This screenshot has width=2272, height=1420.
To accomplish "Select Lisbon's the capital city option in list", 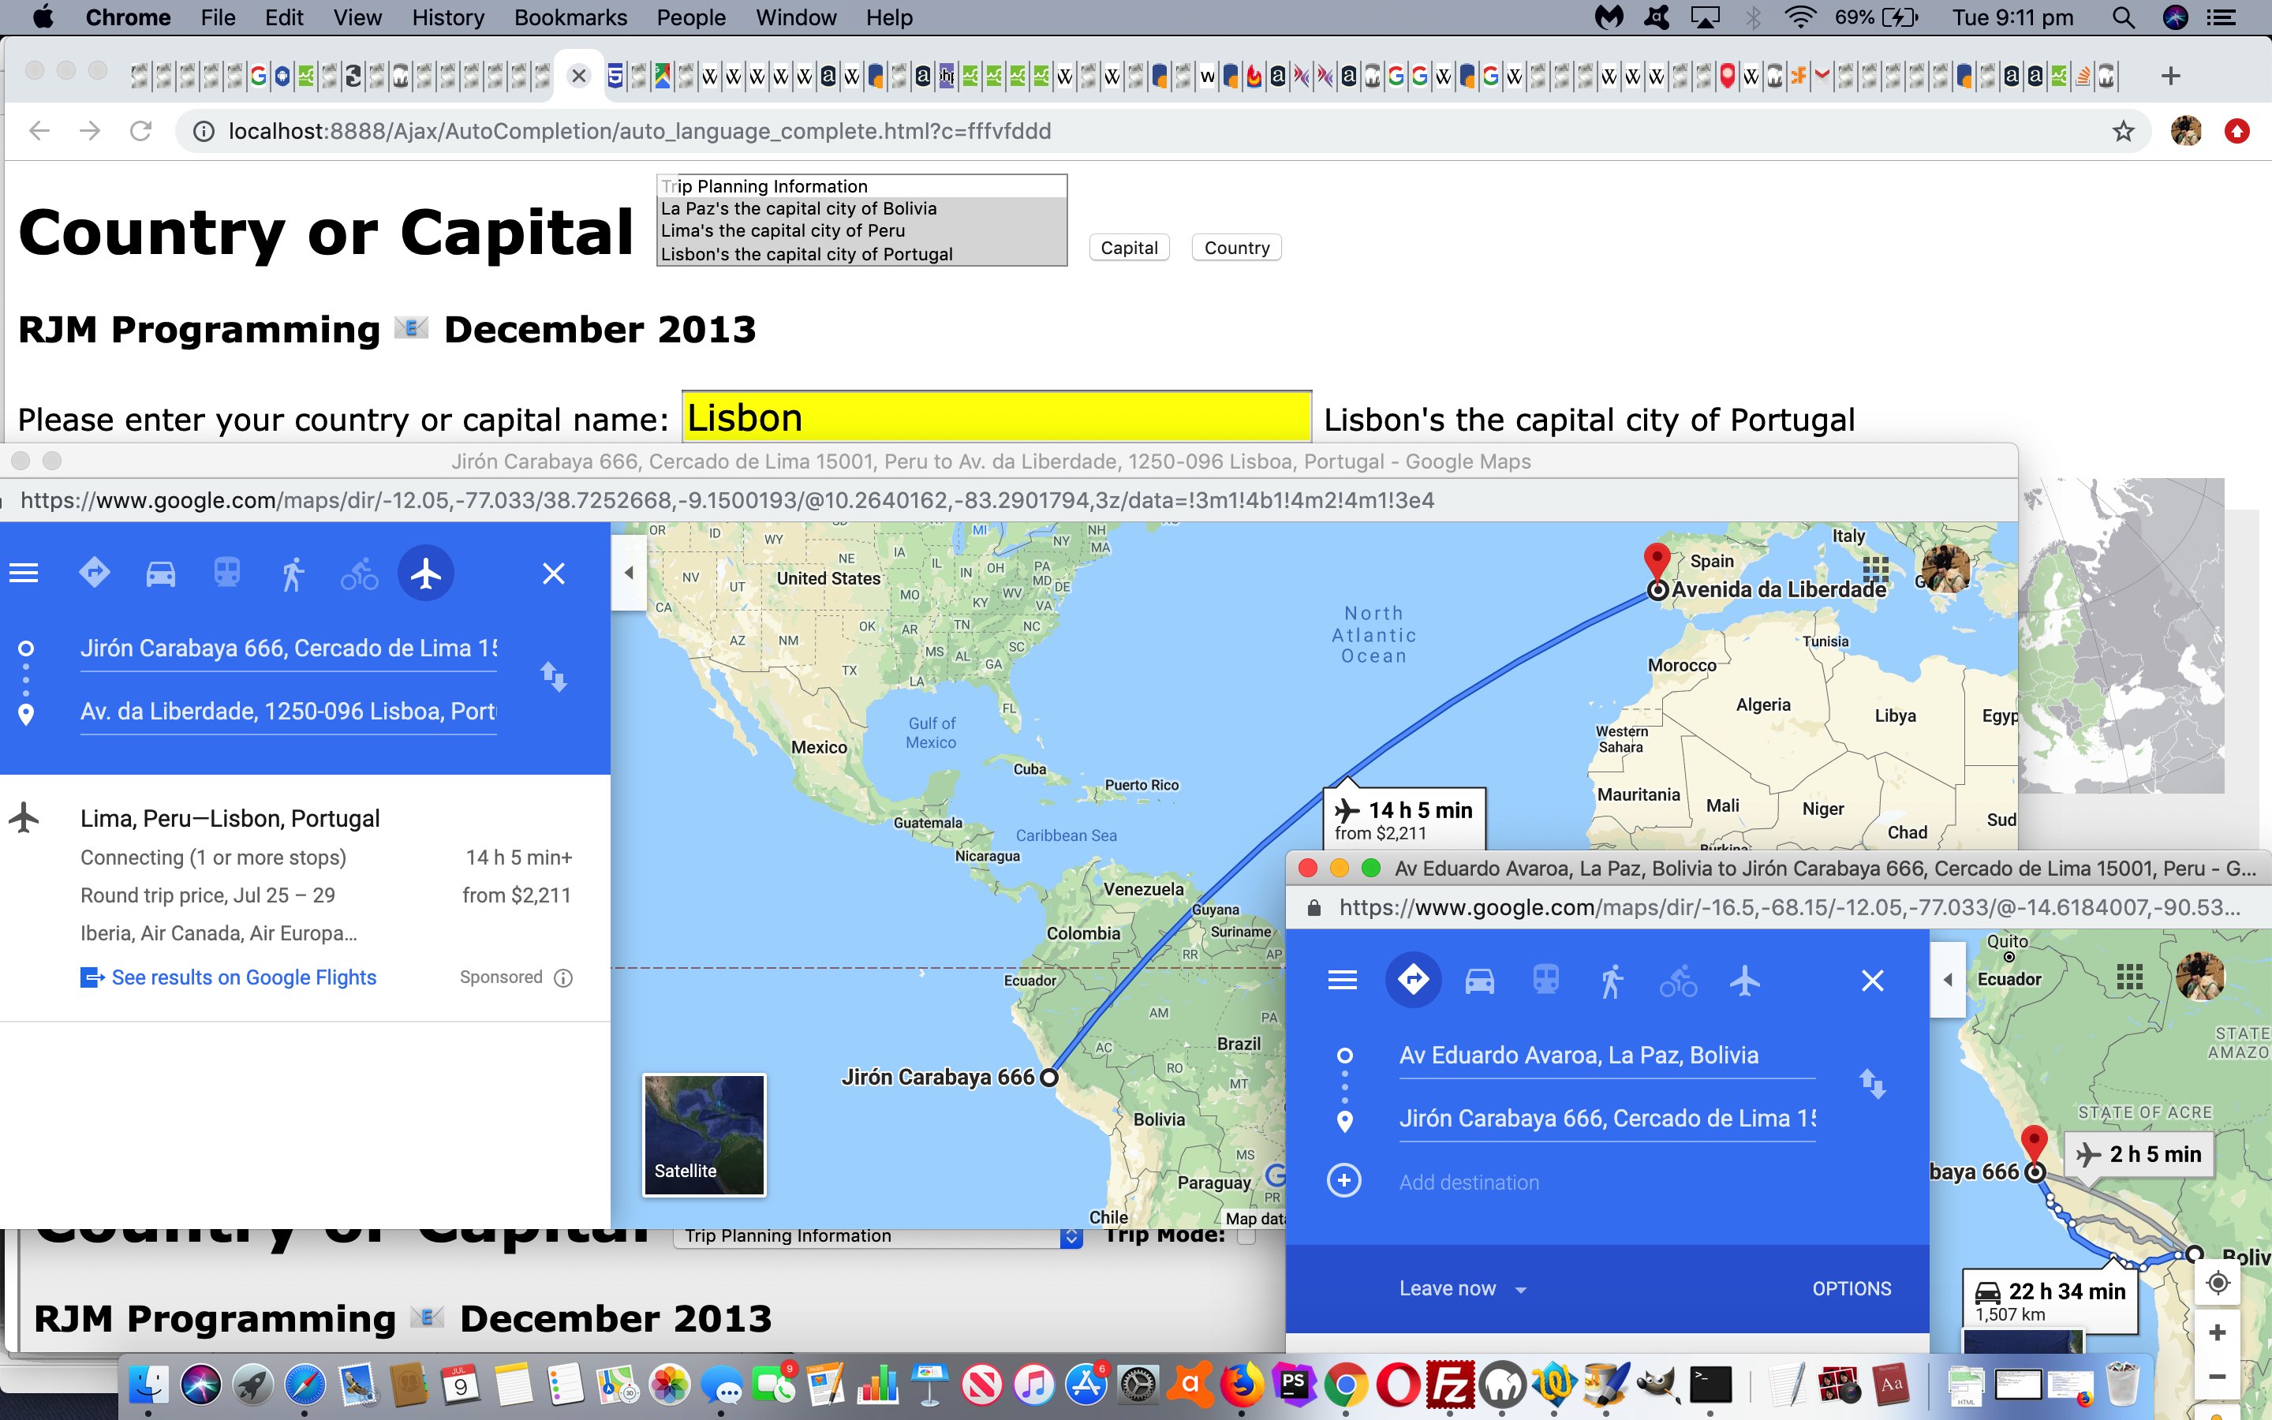I will coord(861,255).
